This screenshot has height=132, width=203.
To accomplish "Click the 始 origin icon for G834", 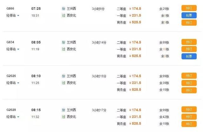I will pyautogui.click(x=63, y=42).
